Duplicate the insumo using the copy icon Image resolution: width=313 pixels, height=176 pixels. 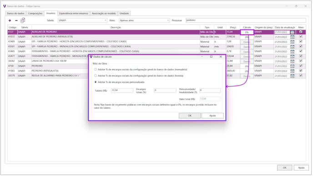pos(23,20)
